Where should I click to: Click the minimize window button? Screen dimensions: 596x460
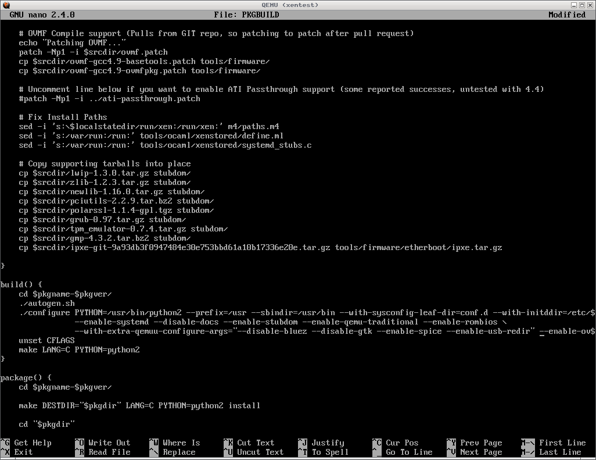[573, 5]
